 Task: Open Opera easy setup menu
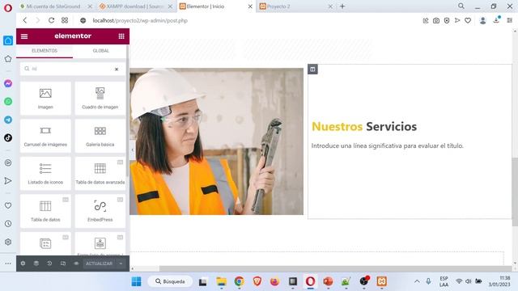tap(509, 20)
